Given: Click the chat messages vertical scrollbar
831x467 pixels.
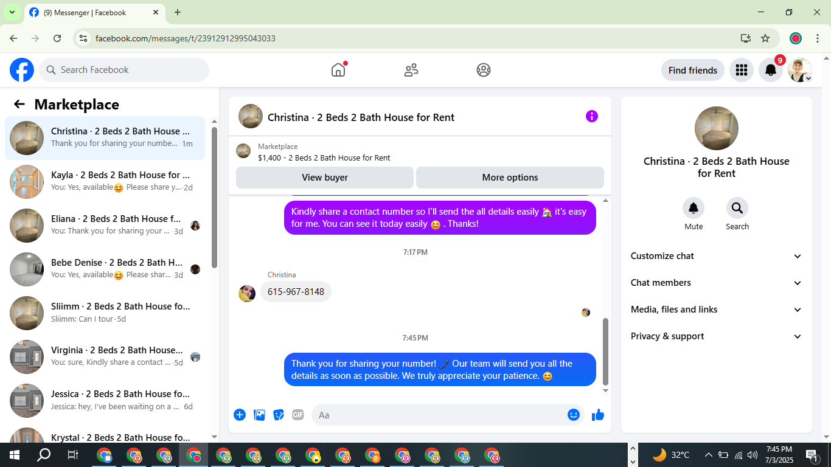Looking at the screenshot, I should [605, 351].
